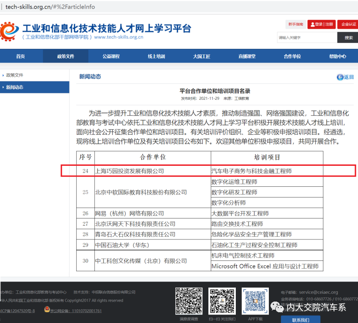
Task: Click the 京公网安备 11010702001761 link
Action: (76, 311)
